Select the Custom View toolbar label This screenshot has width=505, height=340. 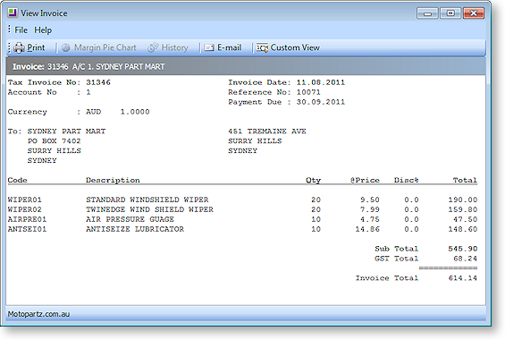pyautogui.click(x=295, y=47)
